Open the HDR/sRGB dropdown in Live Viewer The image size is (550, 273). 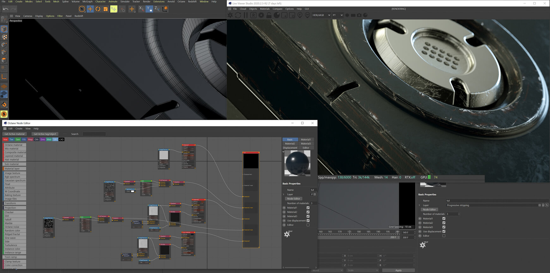coord(321,15)
